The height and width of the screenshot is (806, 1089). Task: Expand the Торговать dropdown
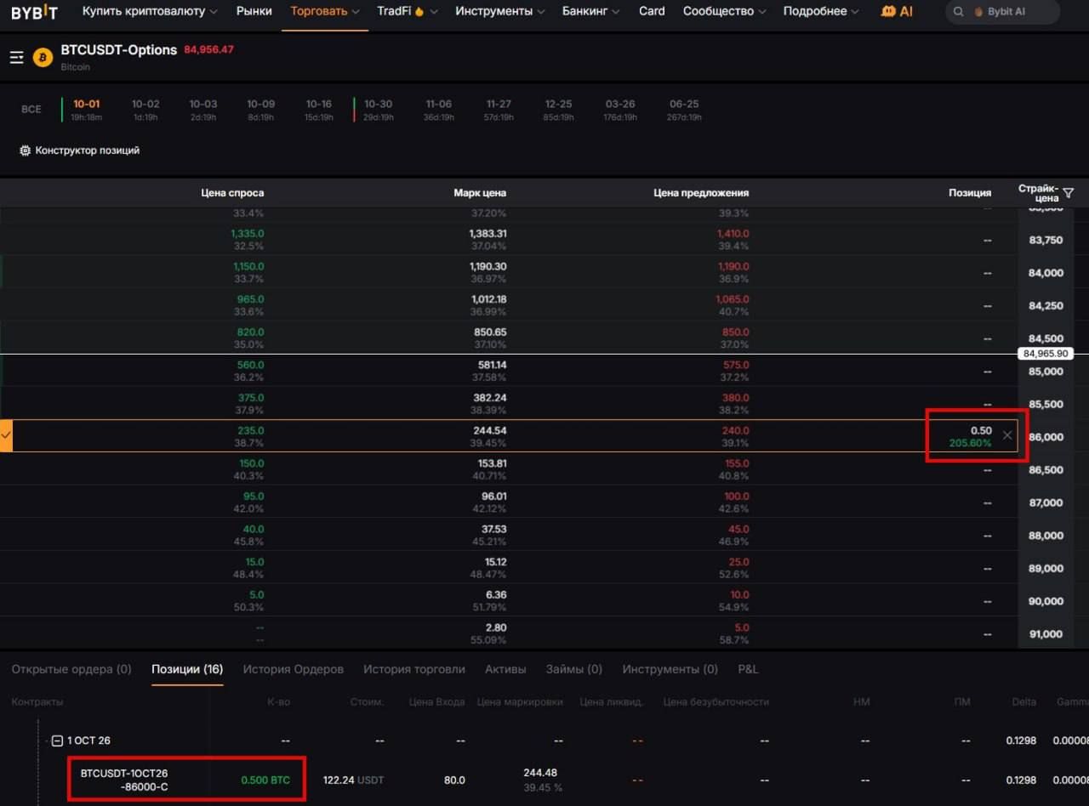click(325, 12)
